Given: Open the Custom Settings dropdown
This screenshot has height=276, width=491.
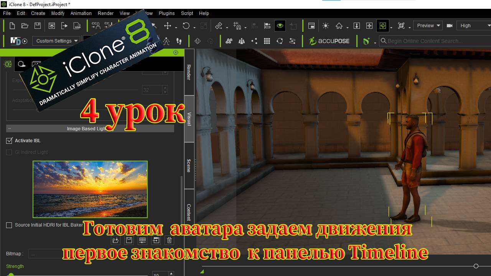Looking at the screenshot, I should 56,41.
